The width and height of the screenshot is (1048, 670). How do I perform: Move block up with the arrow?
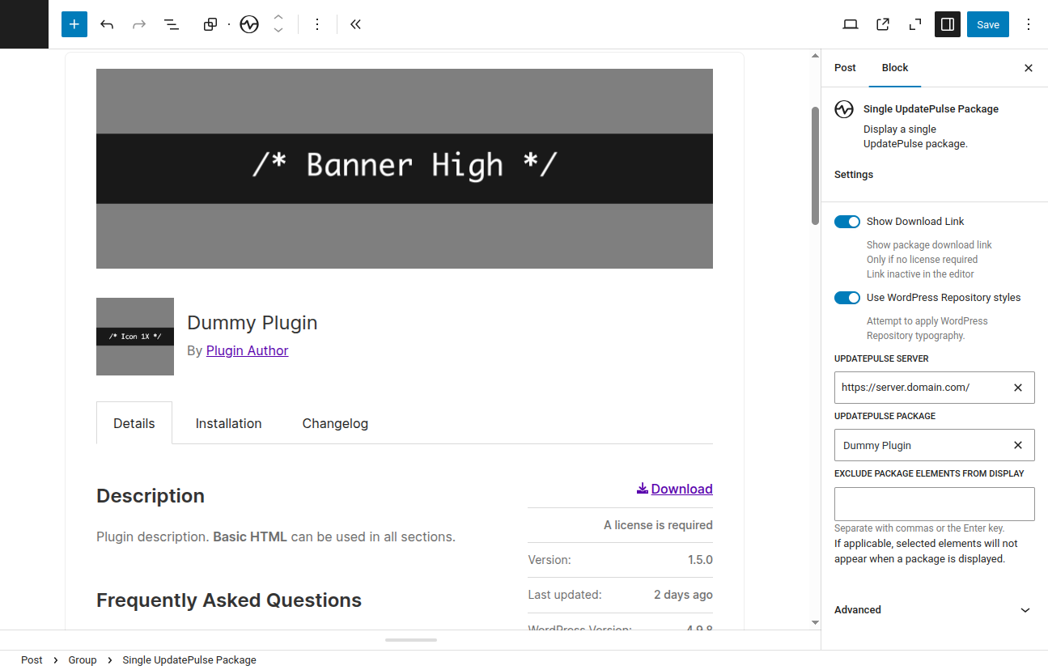click(278, 17)
